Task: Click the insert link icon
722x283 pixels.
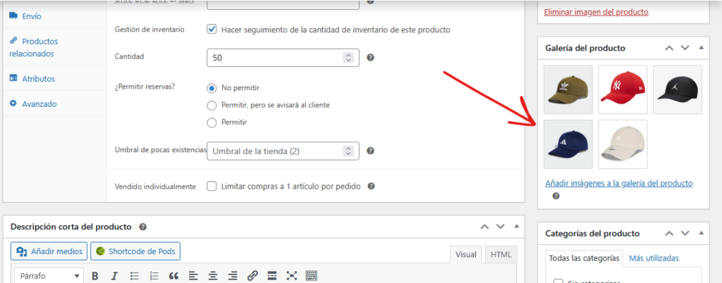Action: [x=252, y=275]
